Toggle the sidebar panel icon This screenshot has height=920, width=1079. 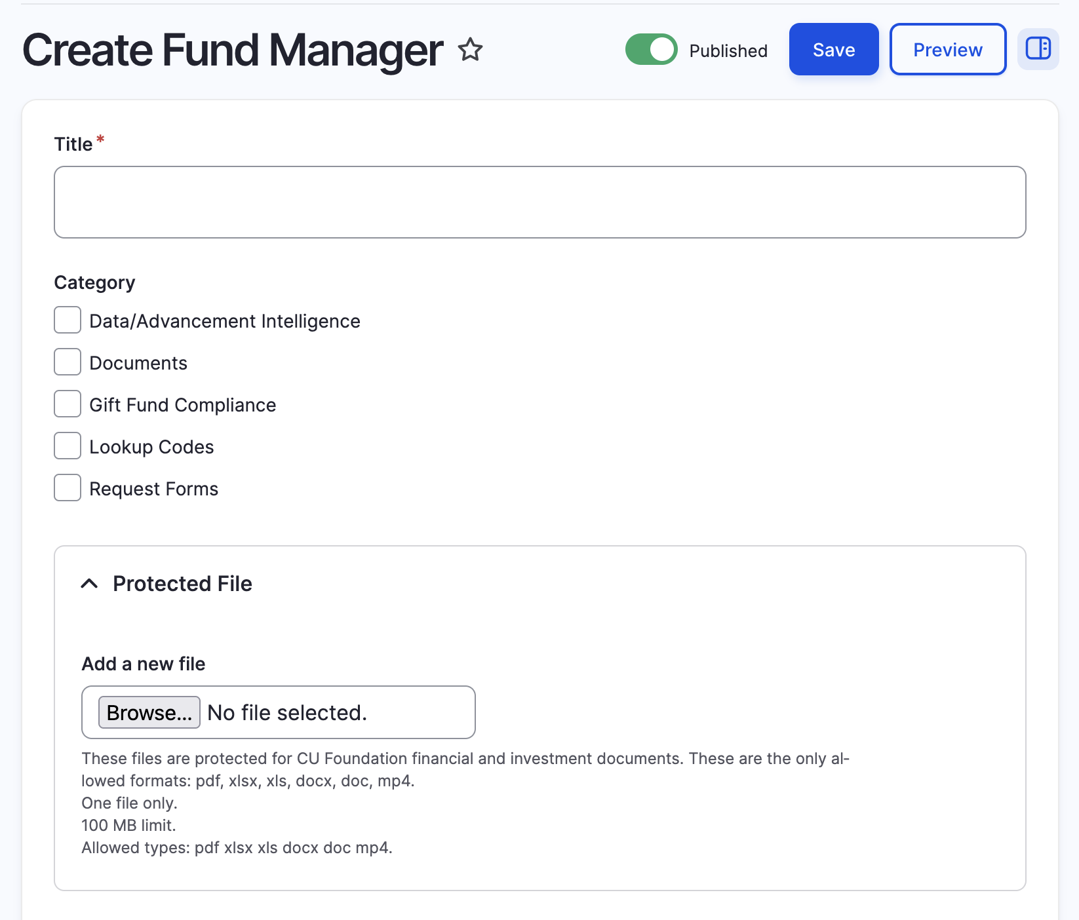coord(1038,49)
